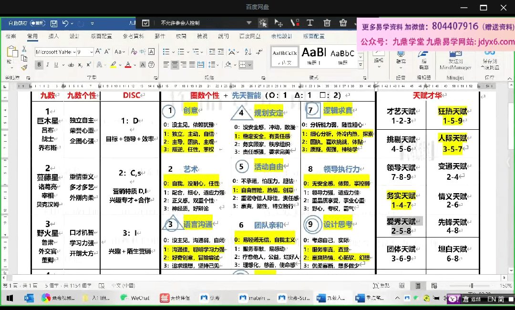Click the zoom slider in status bar

(471, 286)
